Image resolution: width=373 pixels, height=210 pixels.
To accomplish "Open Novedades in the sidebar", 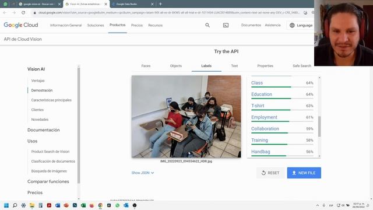I will (40, 120).
